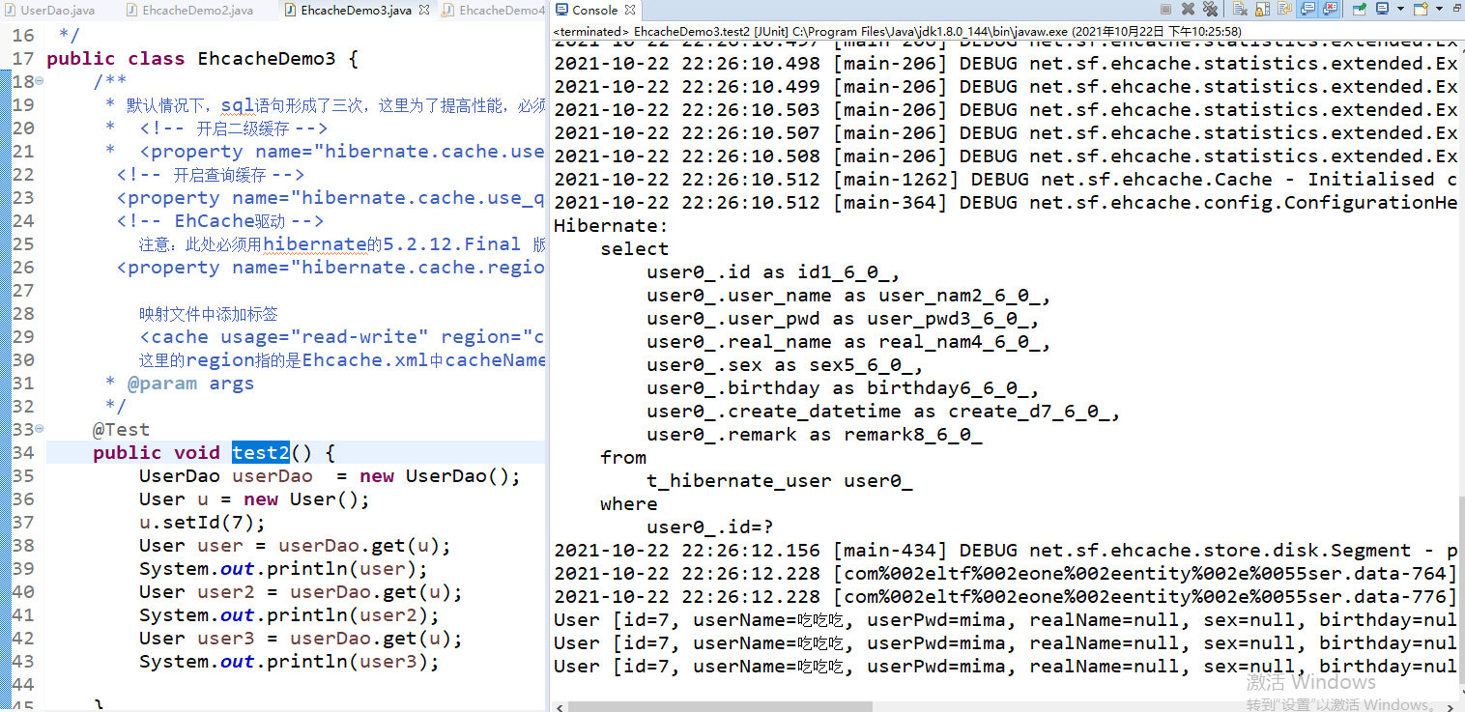Click the Display Selected Console icon

[1383, 10]
